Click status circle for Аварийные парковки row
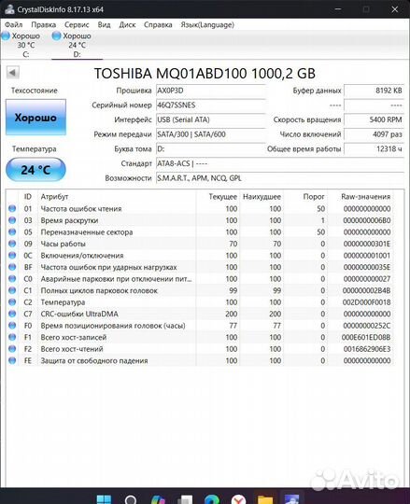The width and height of the screenshot is (410, 504). coord(12,279)
